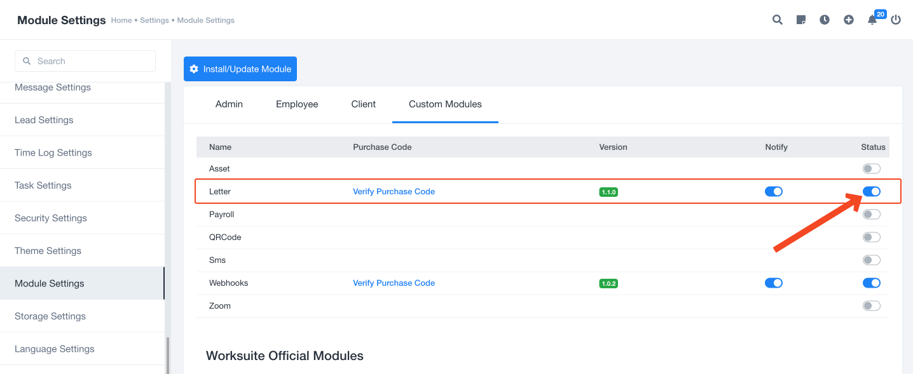913x374 pixels.
Task: Click Install/Update Module button
Action: pyautogui.click(x=240, y=69)
